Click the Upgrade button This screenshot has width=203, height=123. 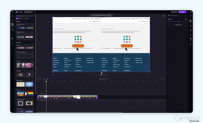(174, 12)
